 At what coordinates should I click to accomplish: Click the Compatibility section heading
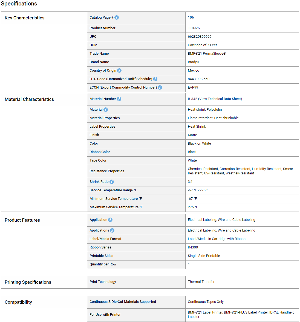click(18, 302)
